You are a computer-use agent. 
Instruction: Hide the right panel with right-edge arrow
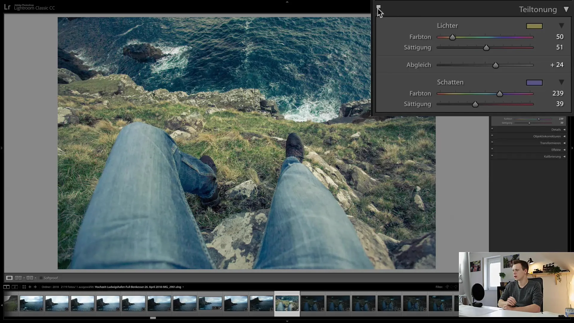click(572, 148)
